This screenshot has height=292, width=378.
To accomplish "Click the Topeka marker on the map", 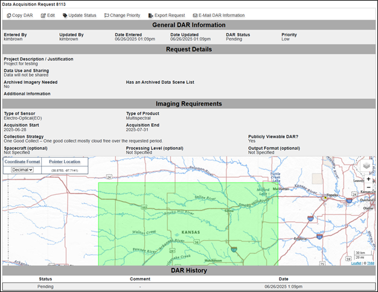I will pos(325,198).
